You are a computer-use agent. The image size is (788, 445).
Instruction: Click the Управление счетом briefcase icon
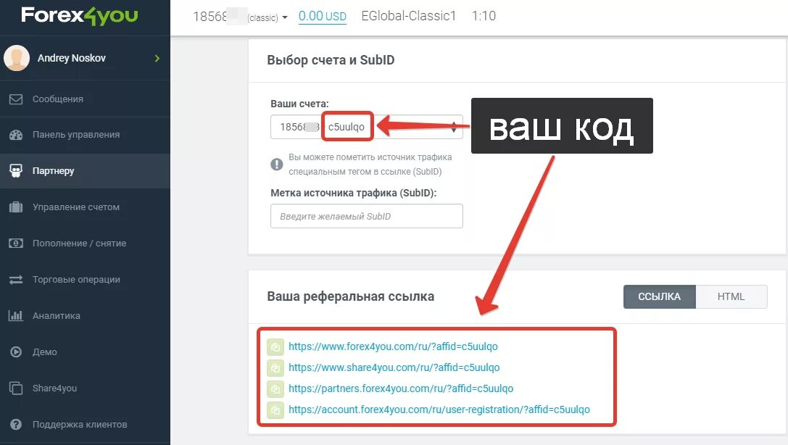pyautogui.click(x=16, y=207)
